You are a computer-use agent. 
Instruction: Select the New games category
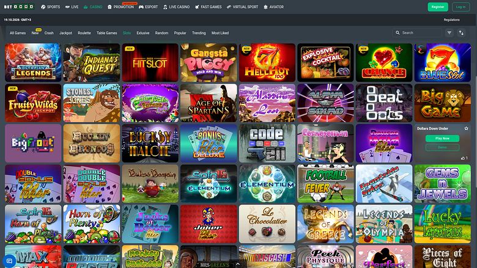tap(35, 33)
